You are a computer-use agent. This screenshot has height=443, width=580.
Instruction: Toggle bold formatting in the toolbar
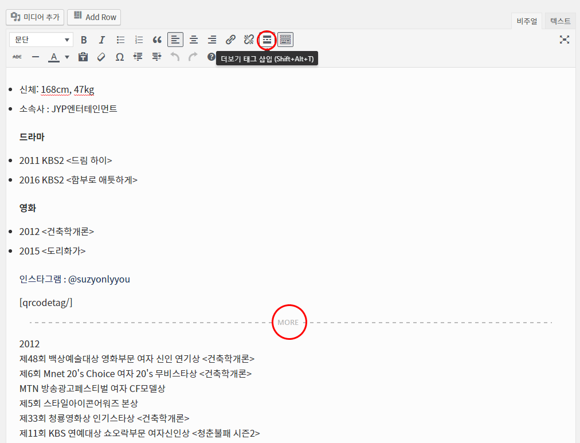point(84,40)
